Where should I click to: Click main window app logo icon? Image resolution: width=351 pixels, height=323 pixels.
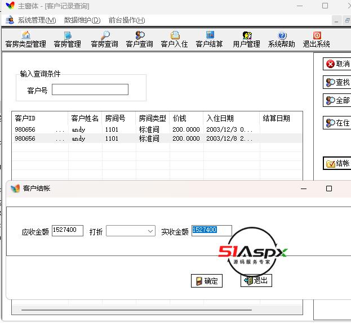10,6
